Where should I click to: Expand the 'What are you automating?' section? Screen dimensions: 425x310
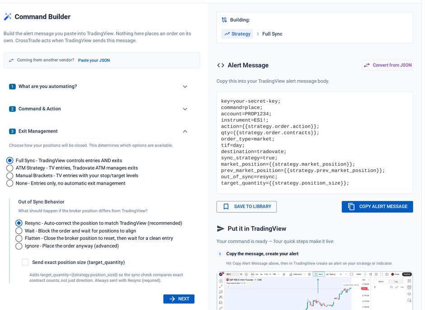pos(99,86)
